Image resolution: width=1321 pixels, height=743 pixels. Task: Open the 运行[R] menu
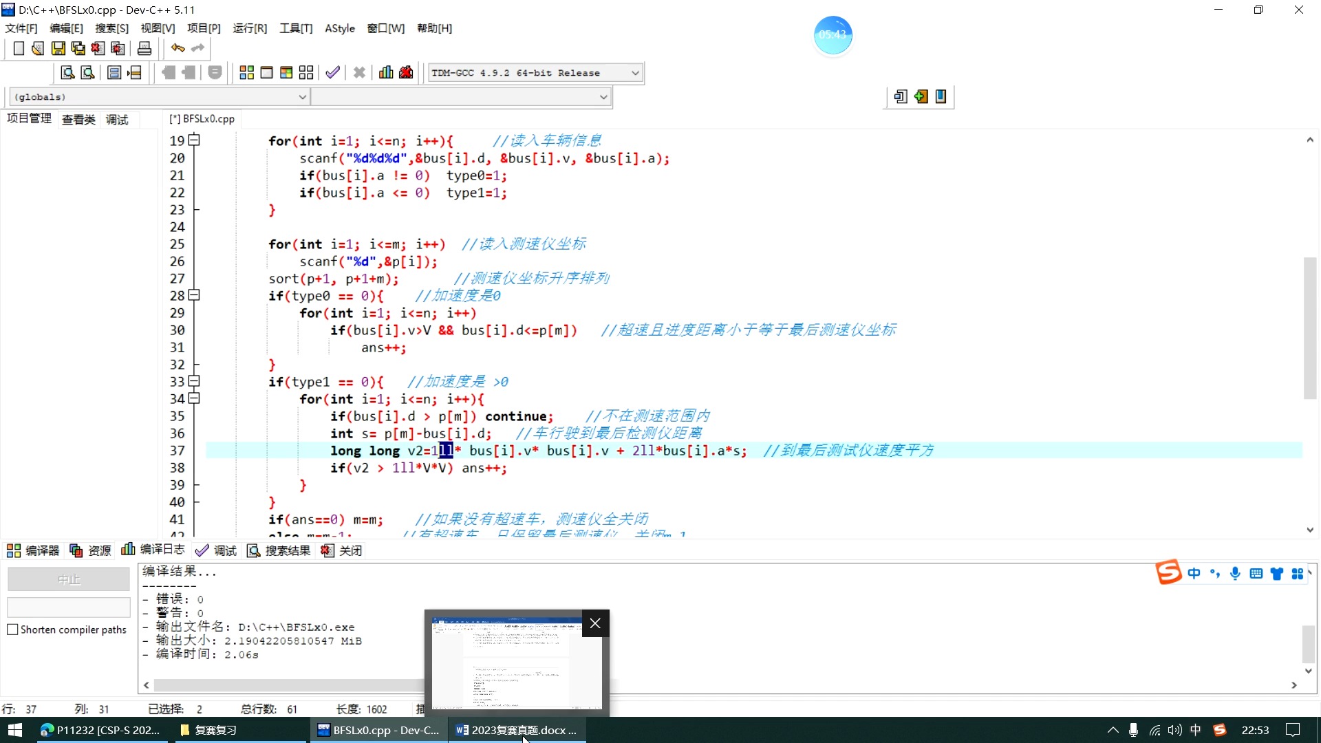[250, 28]
